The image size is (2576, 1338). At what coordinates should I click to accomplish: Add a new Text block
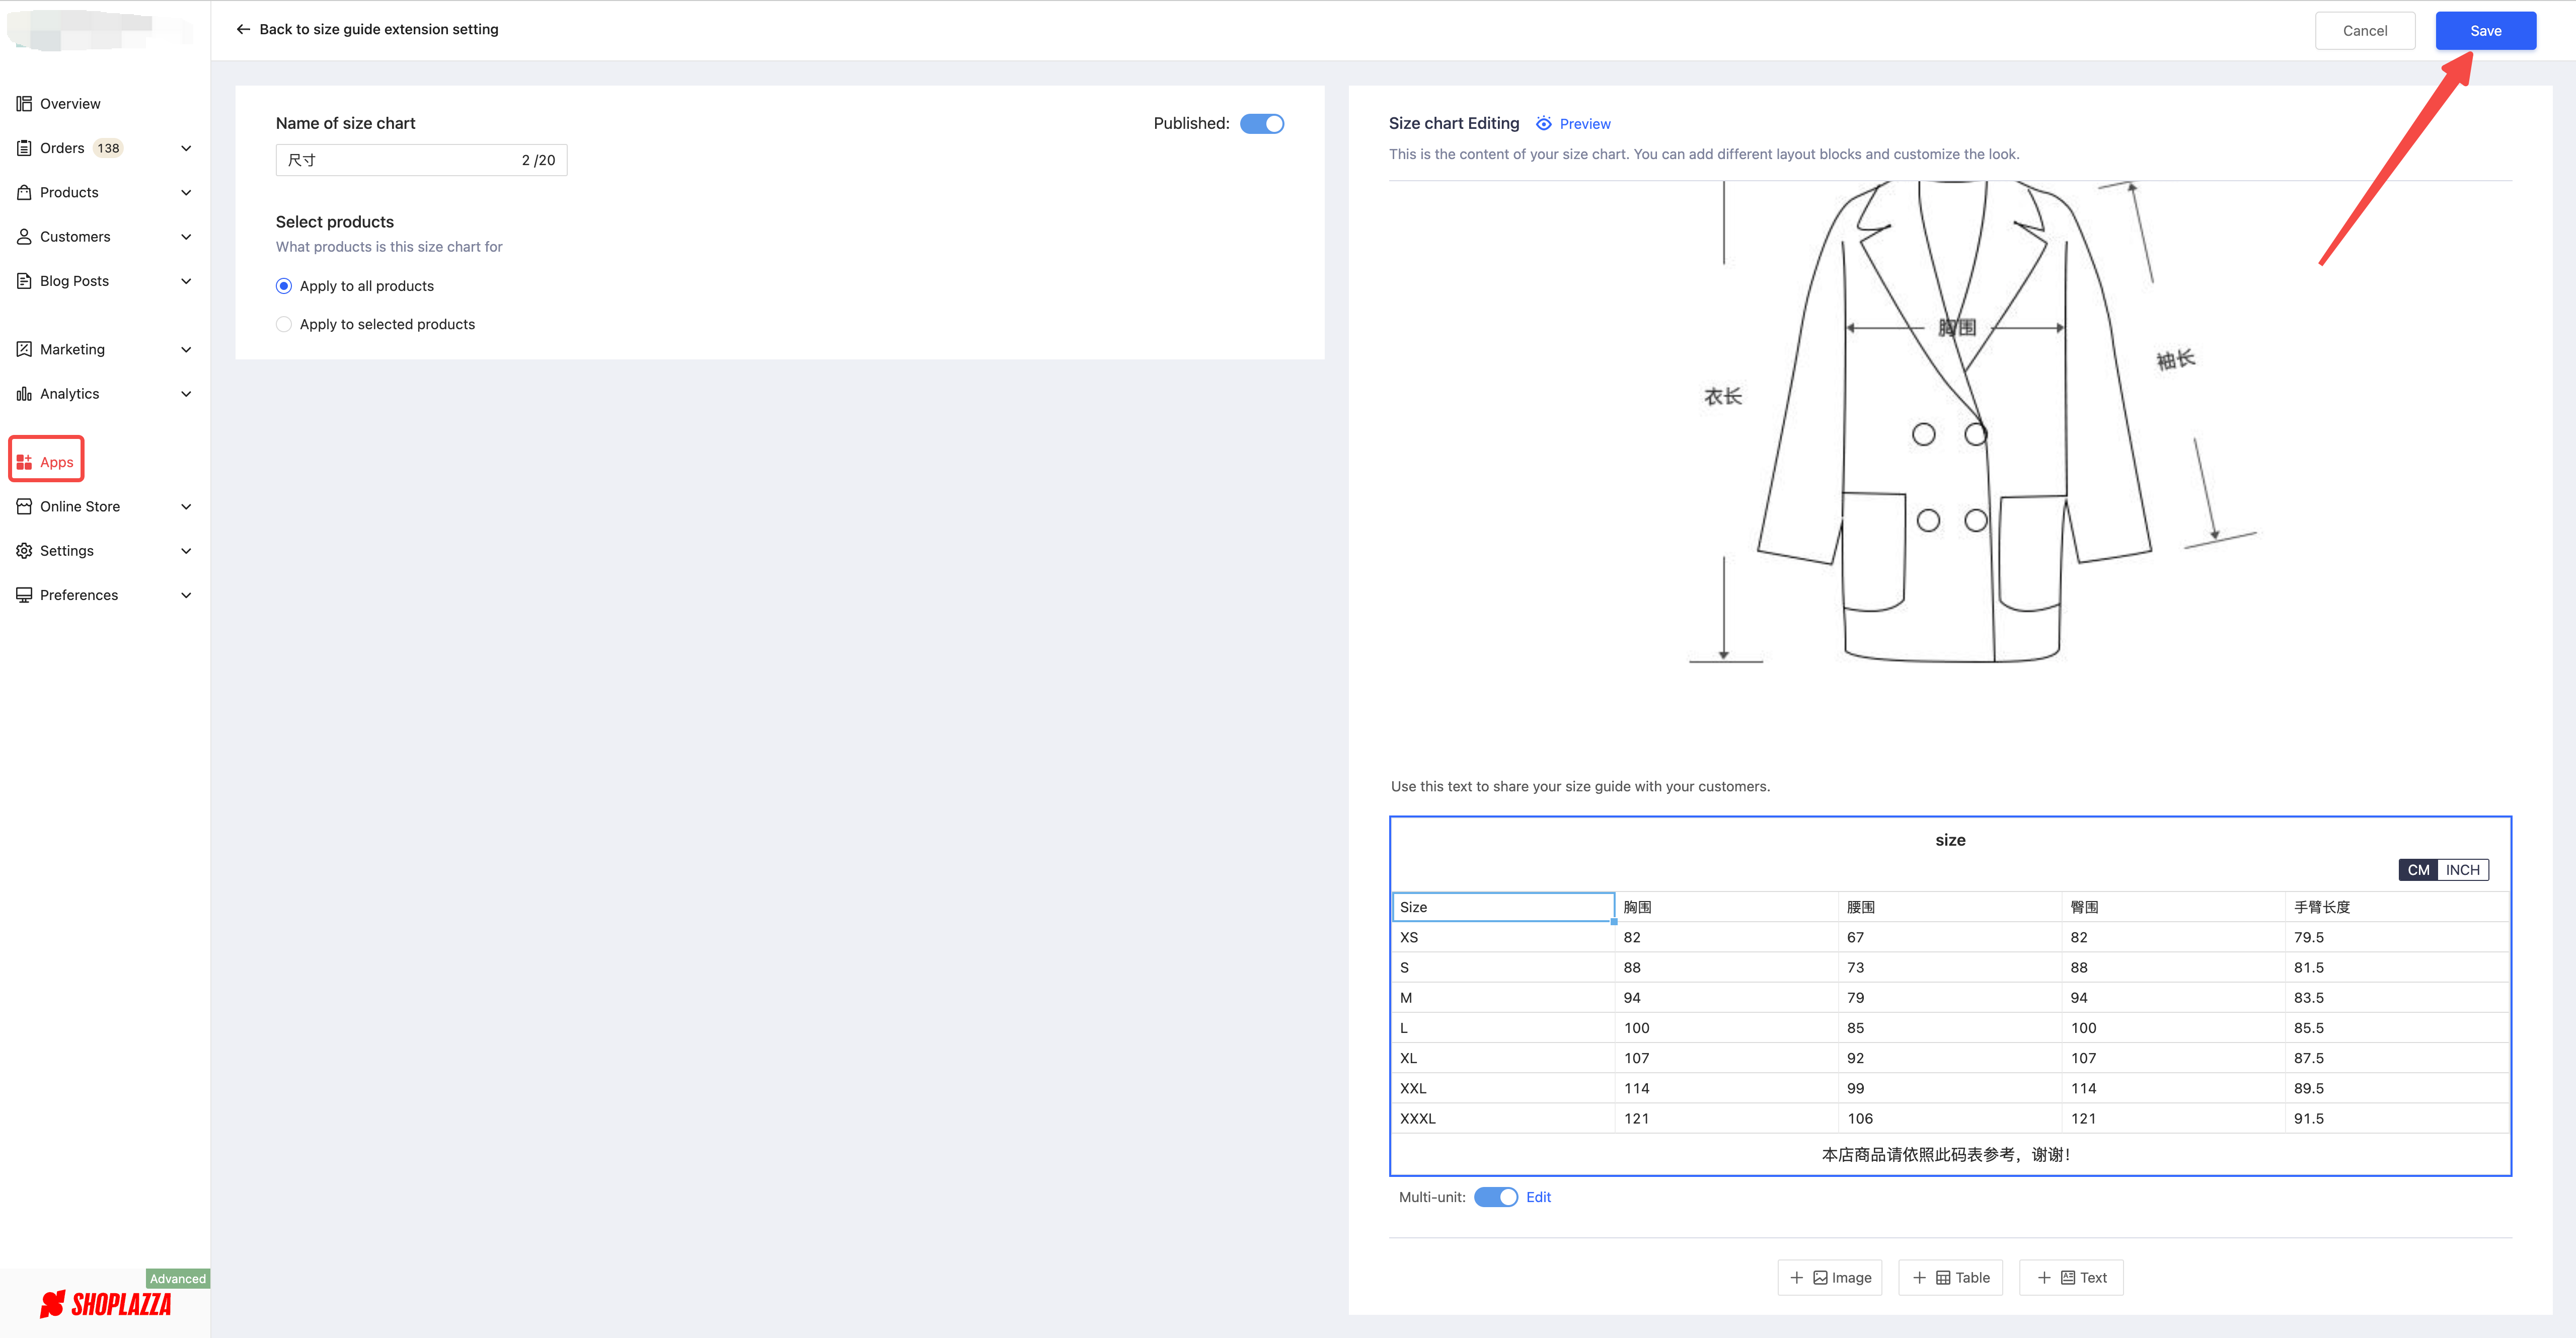point(2071,1278)
